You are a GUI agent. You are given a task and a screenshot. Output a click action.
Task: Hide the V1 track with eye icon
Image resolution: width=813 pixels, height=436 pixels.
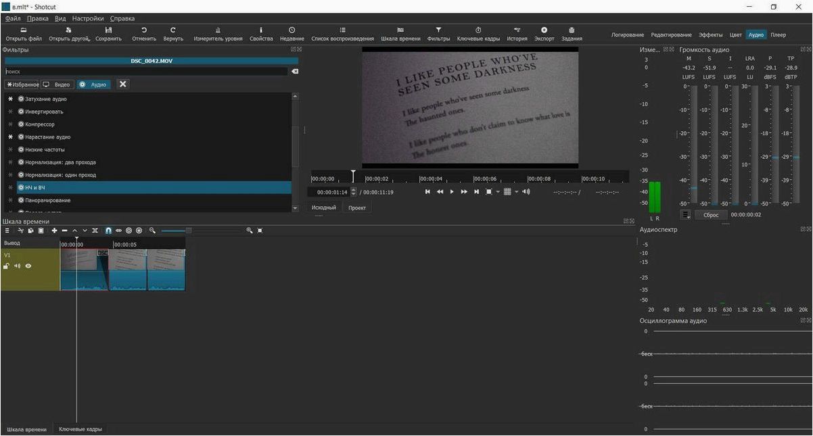click(28, 266)
